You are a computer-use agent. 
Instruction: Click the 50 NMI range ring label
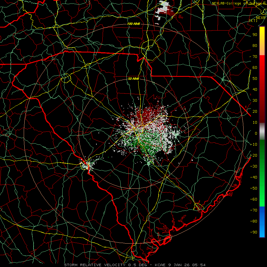point(133,79)
